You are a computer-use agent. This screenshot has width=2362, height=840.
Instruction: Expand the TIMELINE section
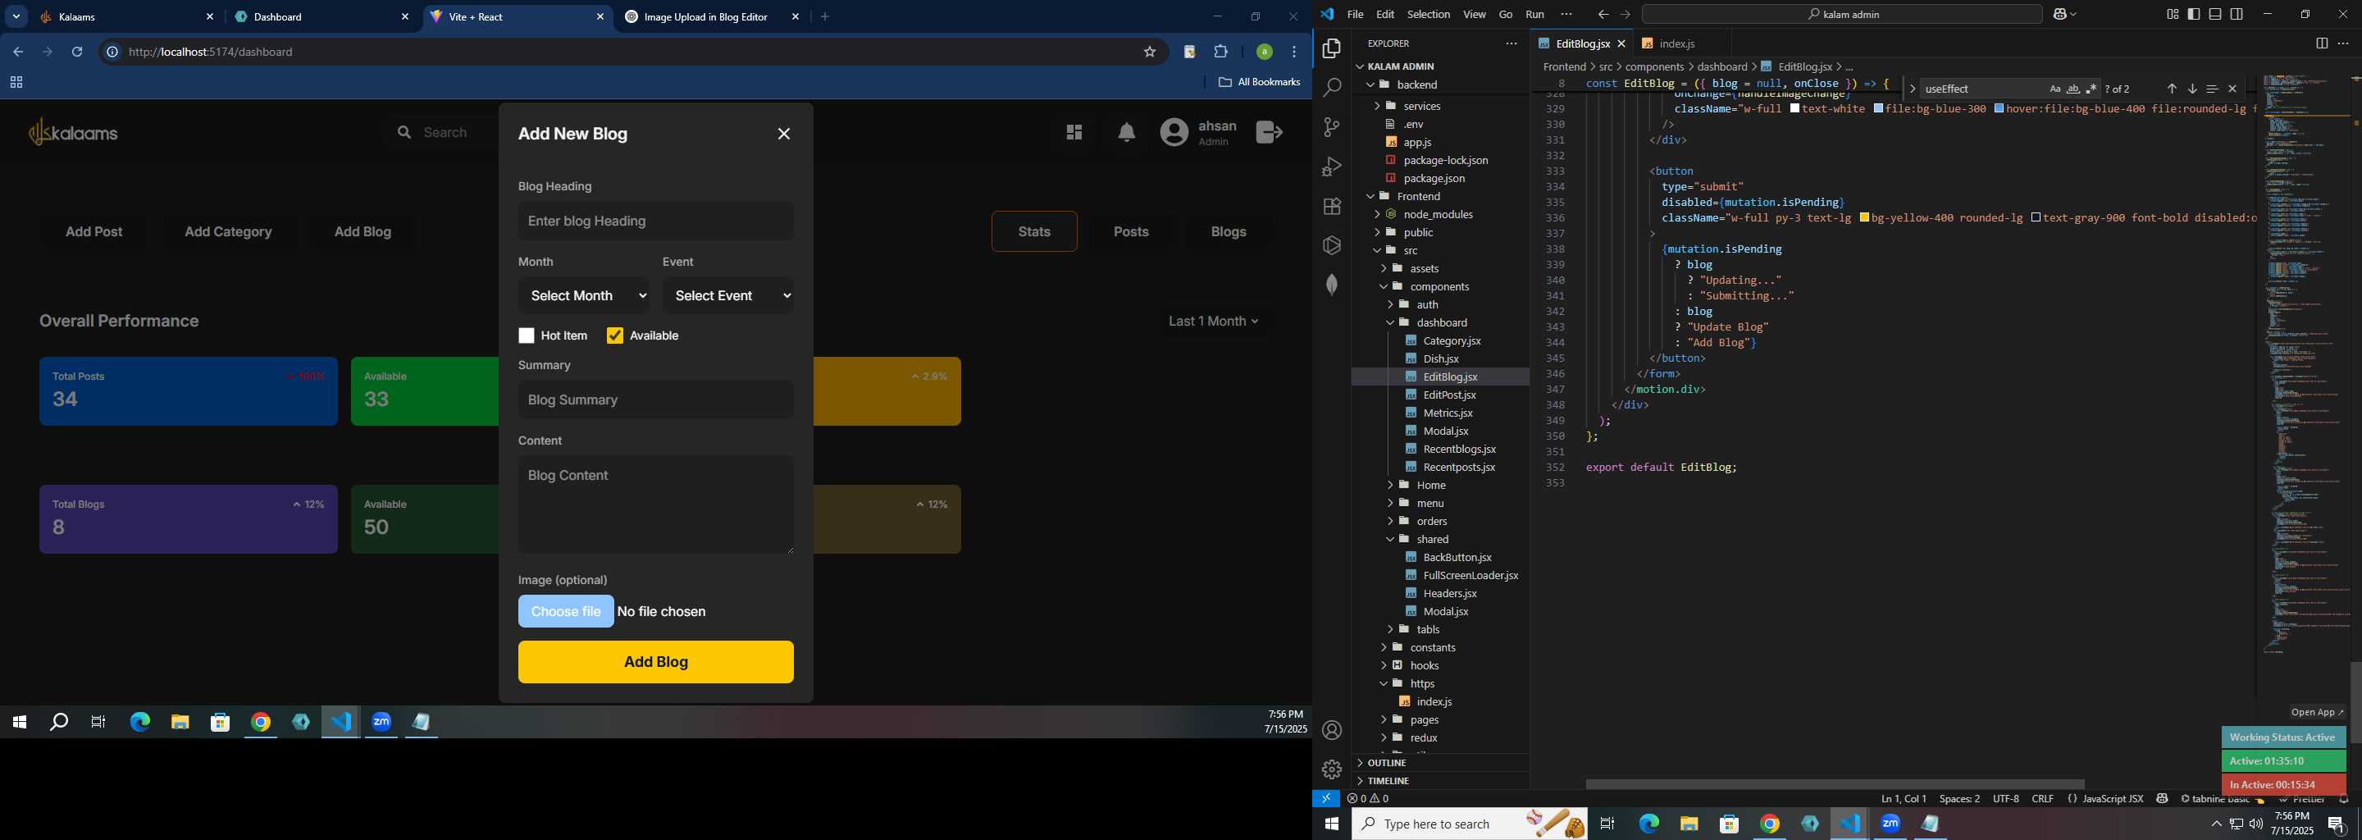1388,781
